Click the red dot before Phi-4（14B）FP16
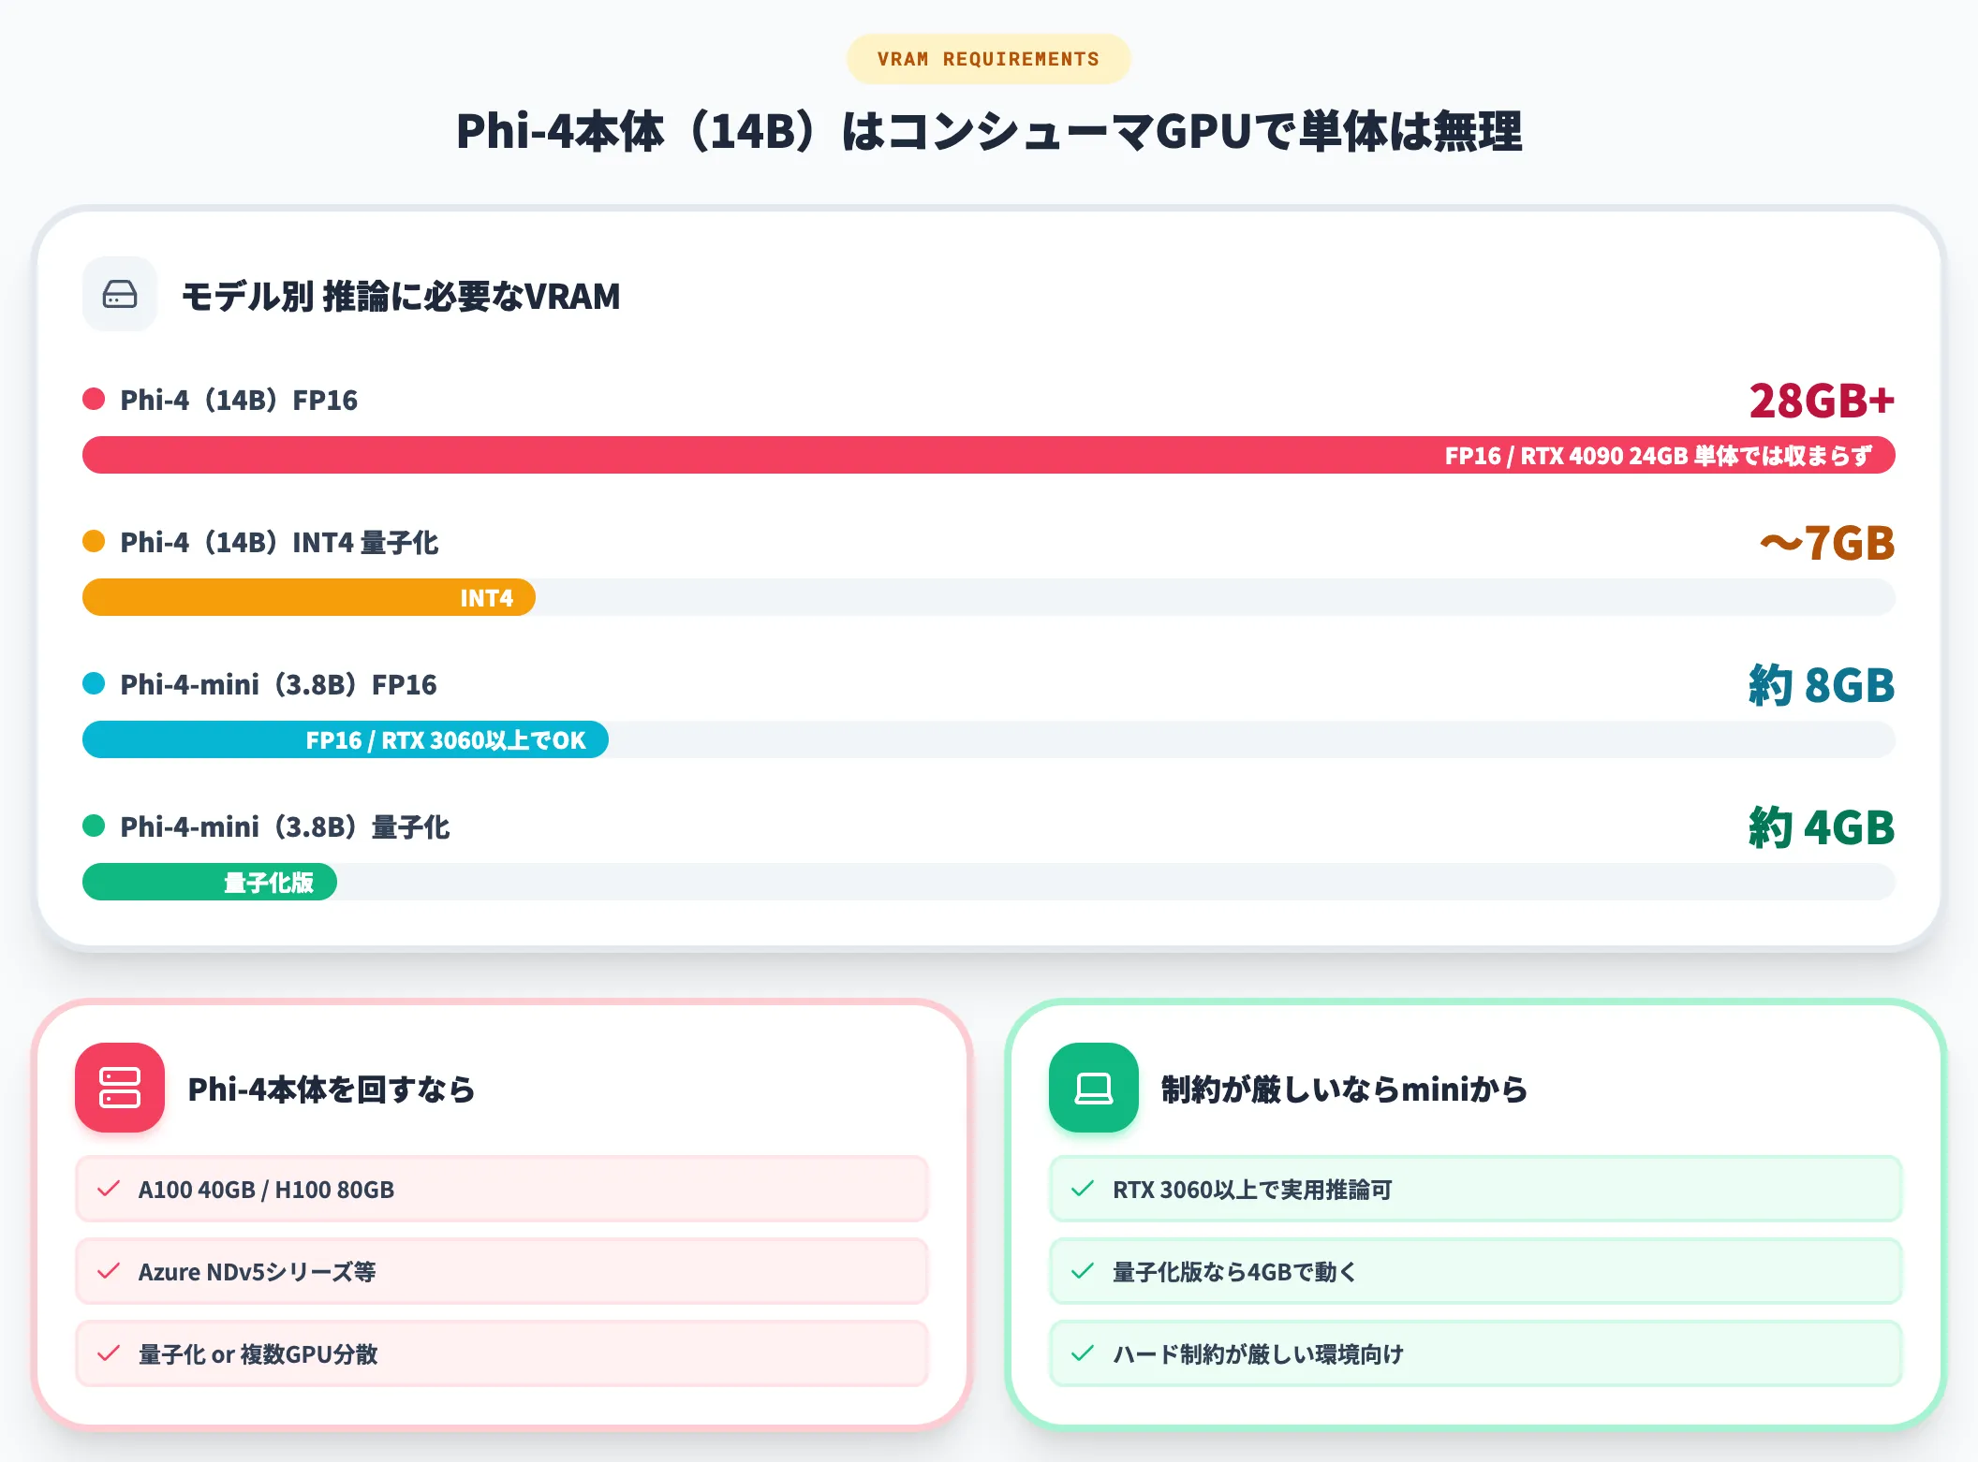This screenshot has height=1462, width=1978. [94, 400]
